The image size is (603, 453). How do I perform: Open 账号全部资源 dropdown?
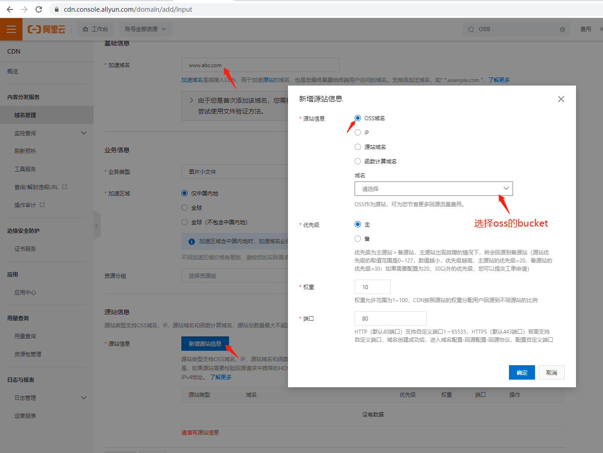pos(145,29)
